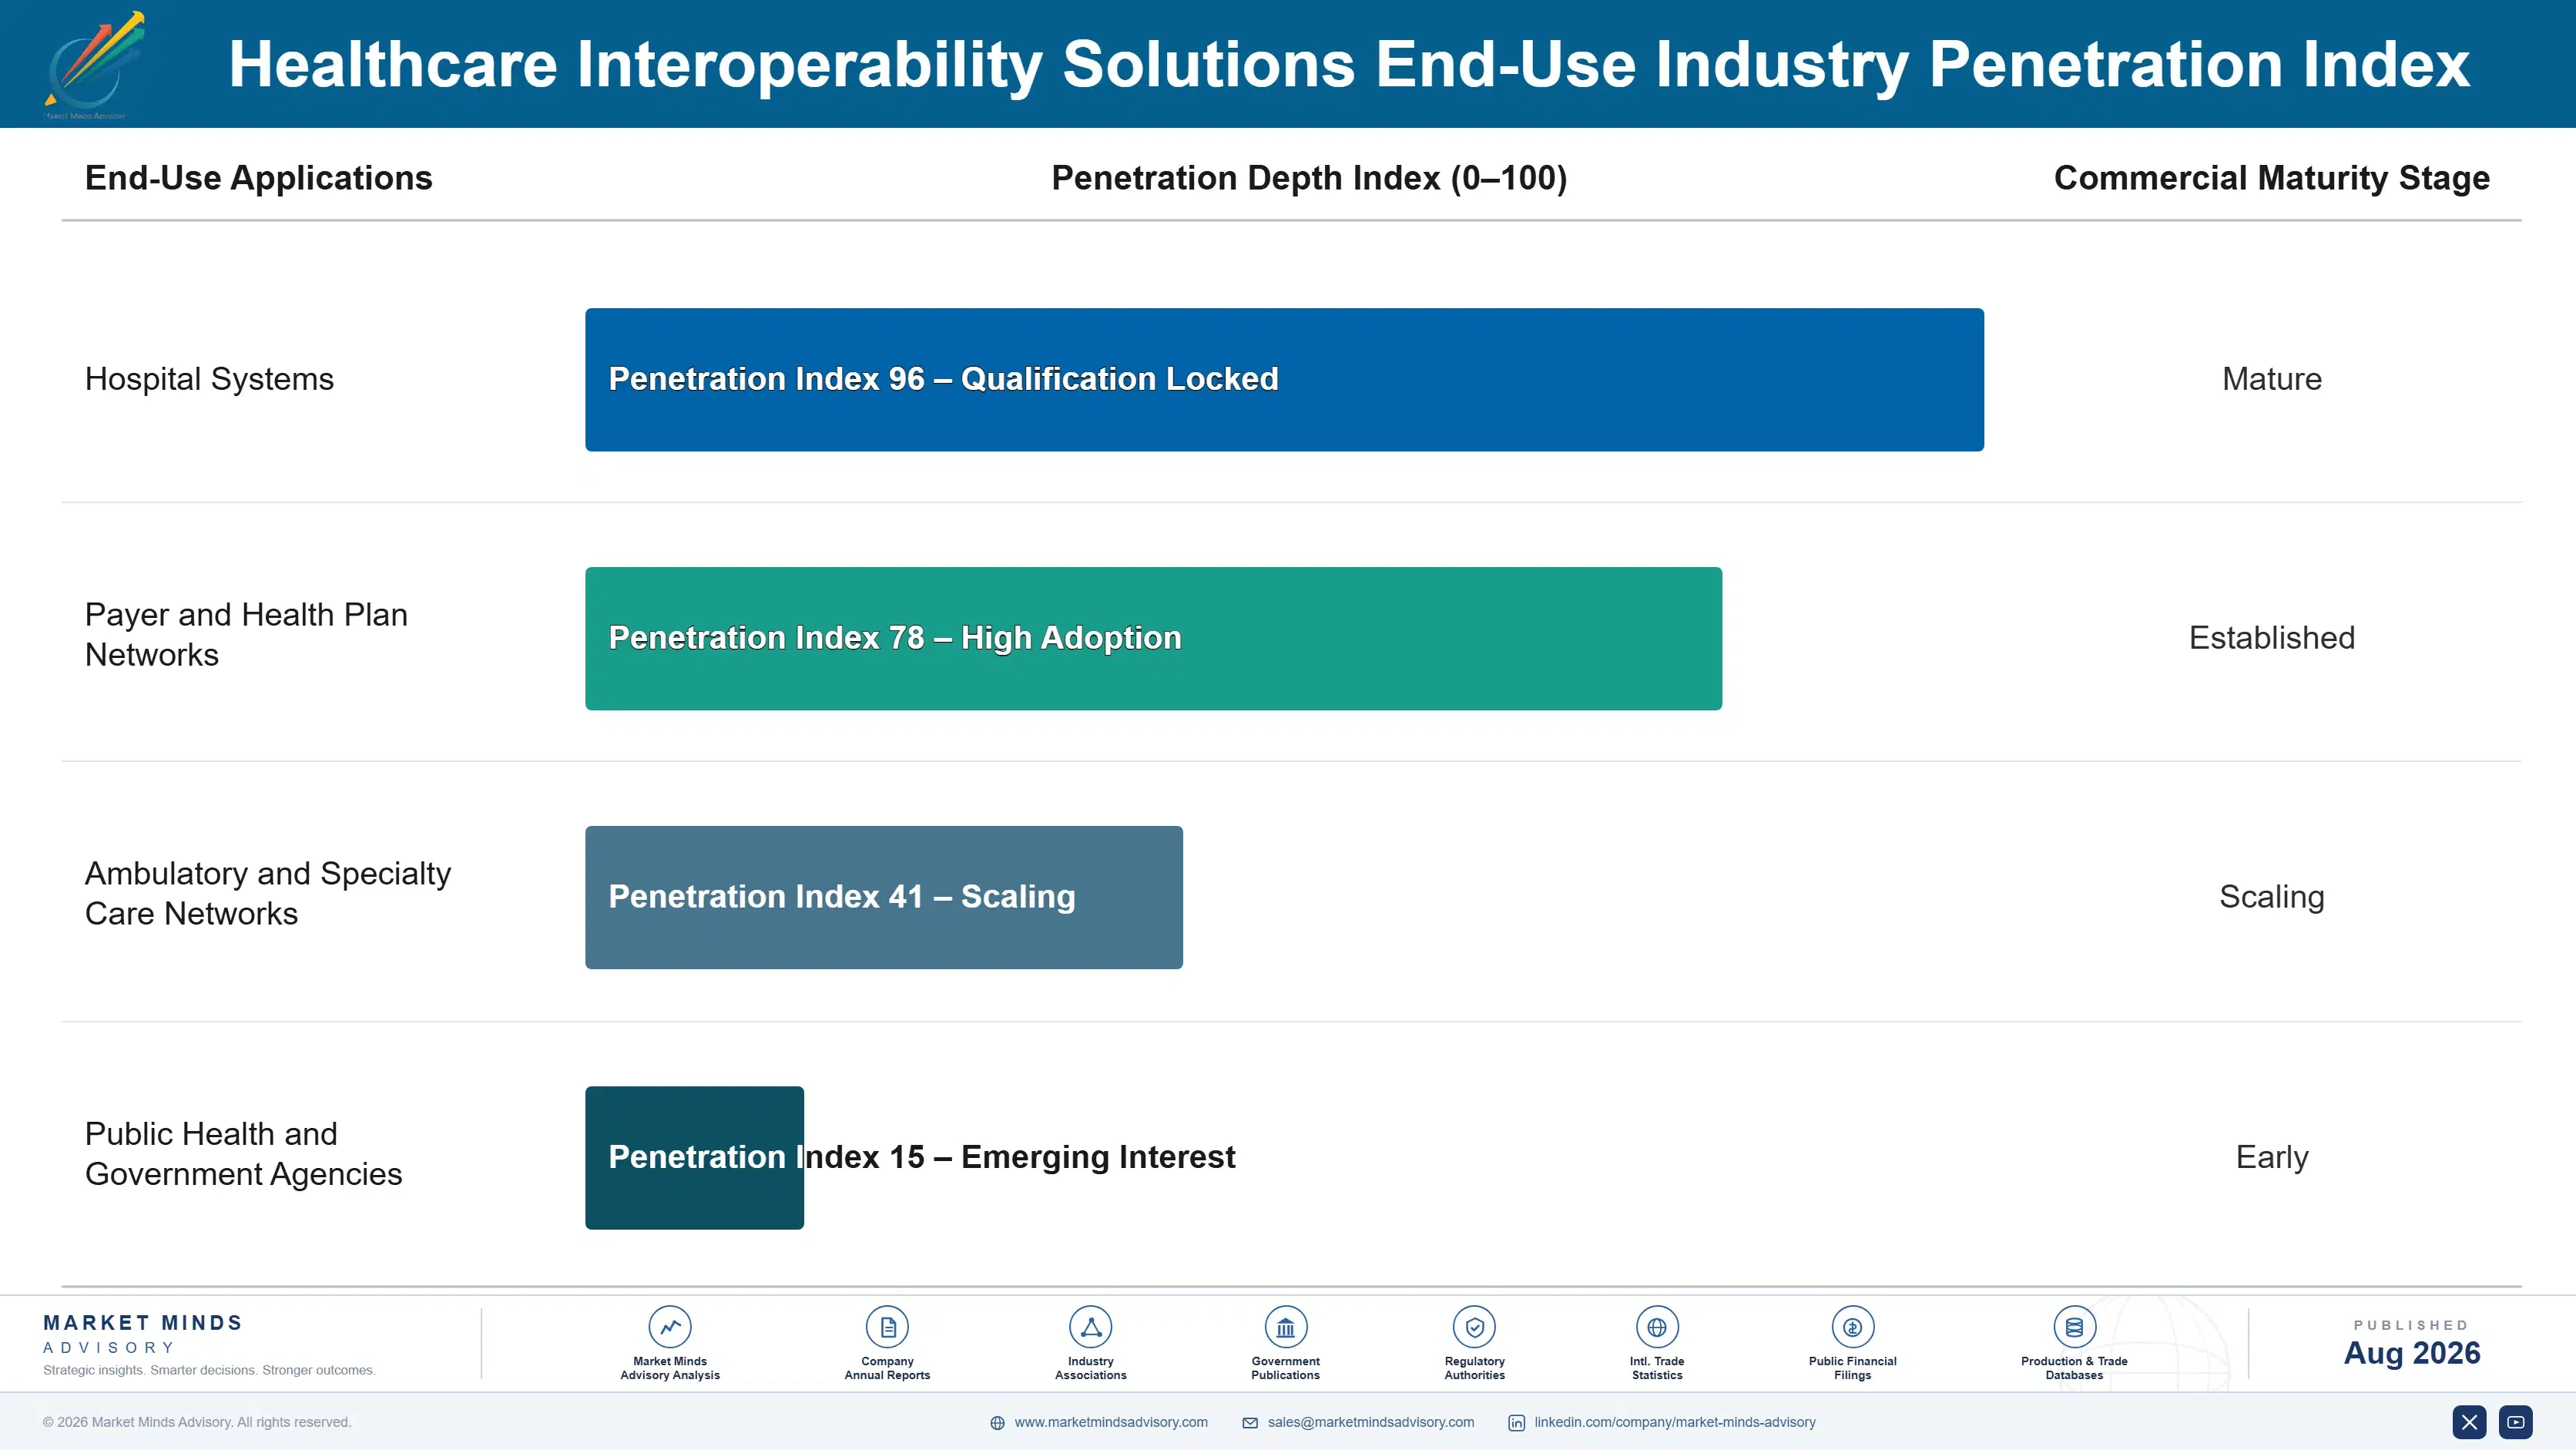This screenshot has height=1450, width=2576.
Task: Click the Company Annual Reports document icon
Action: (887, 1327)
